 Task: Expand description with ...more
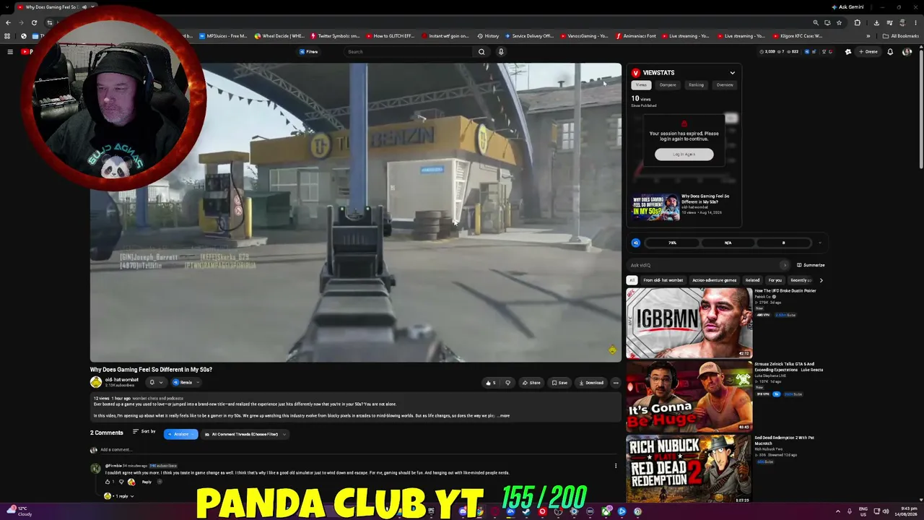[x=503, y=416]
